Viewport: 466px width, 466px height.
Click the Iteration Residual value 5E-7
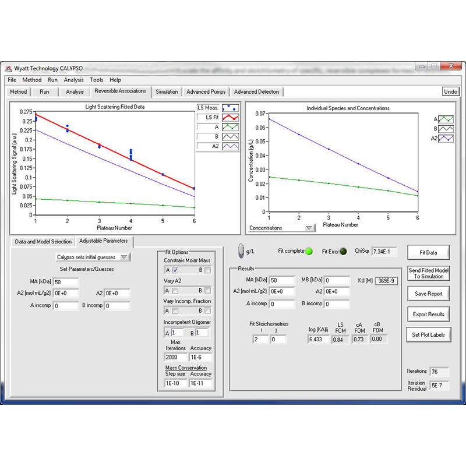point(439,386)
